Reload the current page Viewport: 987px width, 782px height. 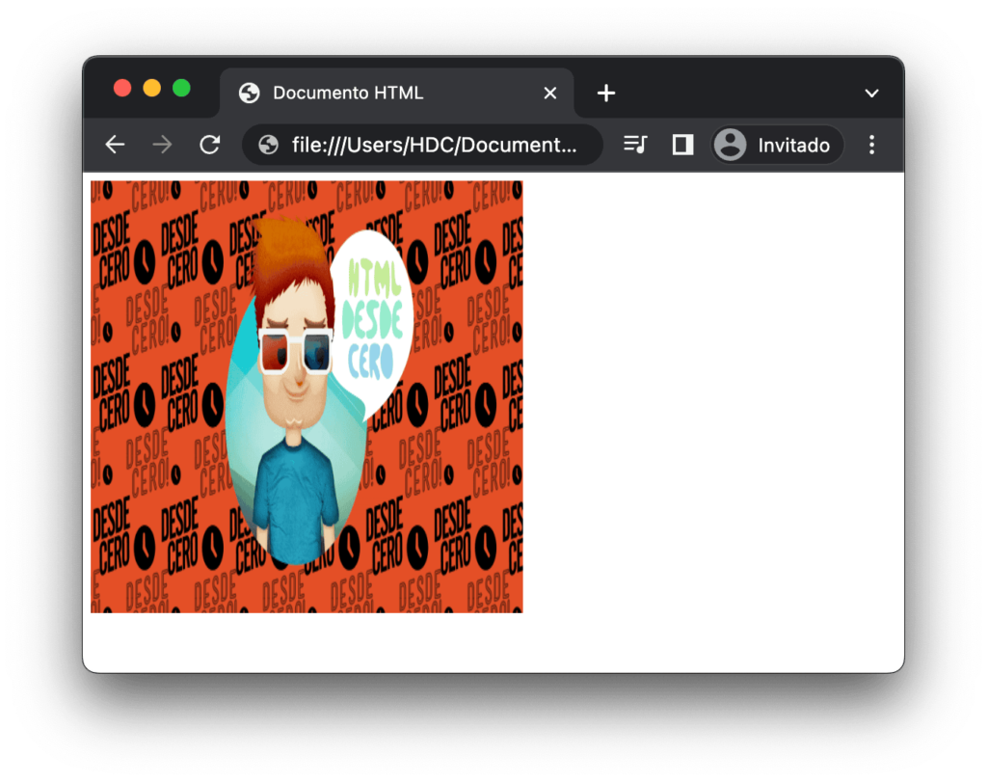tap(209, 145)
